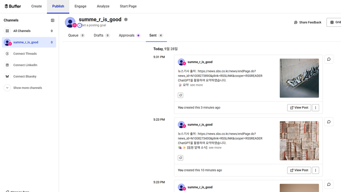The width and height of the screenshot is (341, 192).
Task: Click Connect Threads
Action: click(x=25, y=54)
